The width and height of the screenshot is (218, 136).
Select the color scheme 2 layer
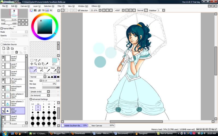pyautogui.click(x=17, y=95)
